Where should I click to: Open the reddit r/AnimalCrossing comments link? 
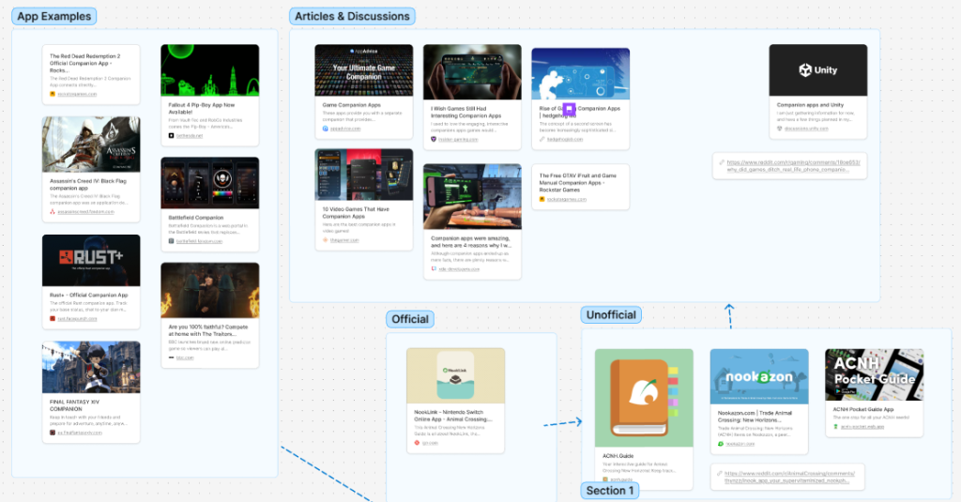click(791, 477)
